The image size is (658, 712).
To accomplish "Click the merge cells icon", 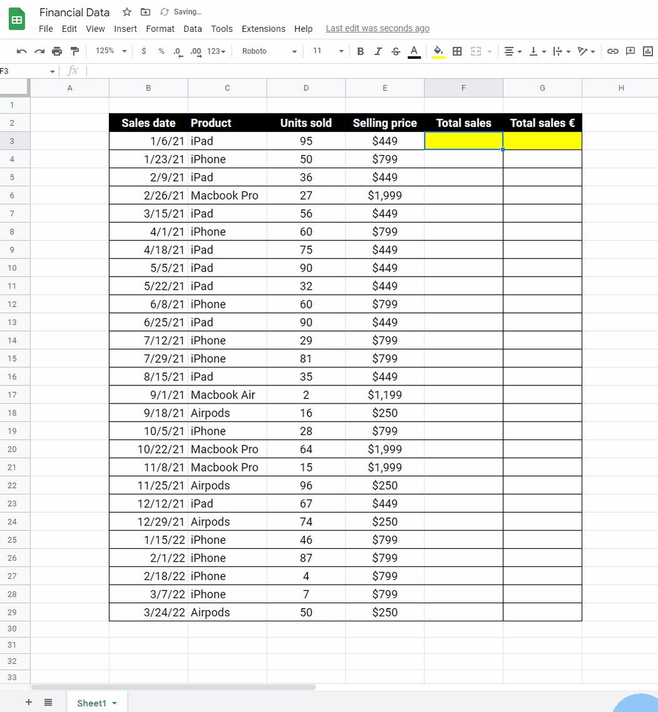I will (476, 51).
